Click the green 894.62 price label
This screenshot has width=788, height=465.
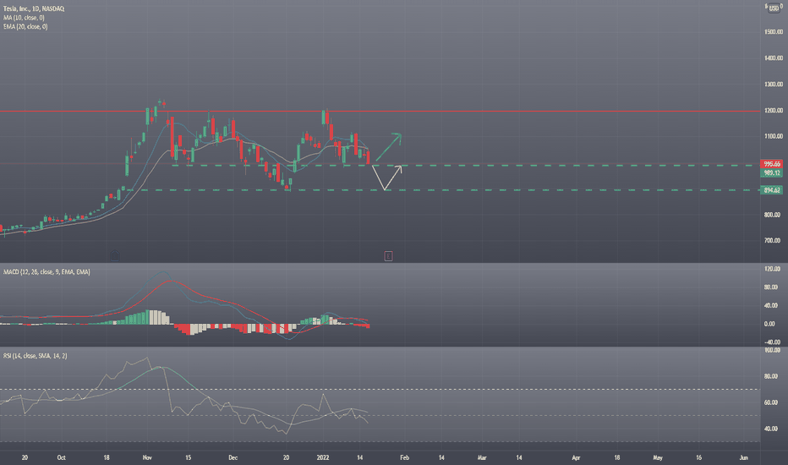point(771,190)
